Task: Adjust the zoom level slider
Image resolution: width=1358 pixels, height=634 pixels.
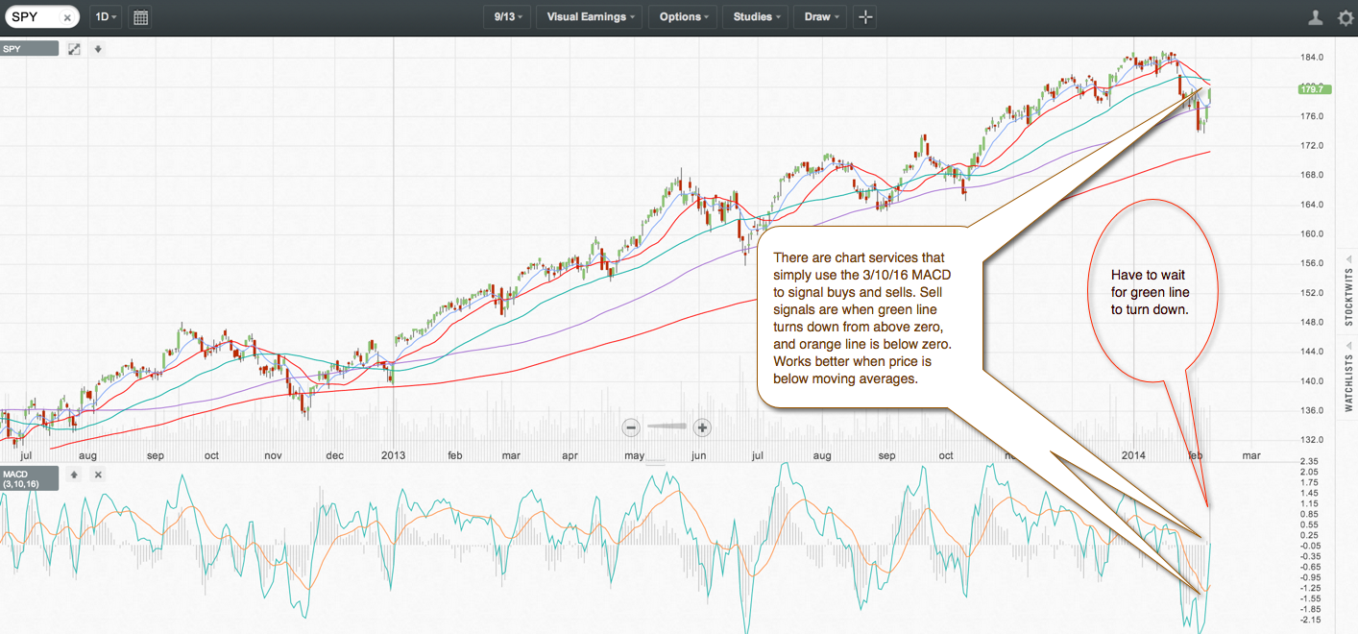Action: 667,427
